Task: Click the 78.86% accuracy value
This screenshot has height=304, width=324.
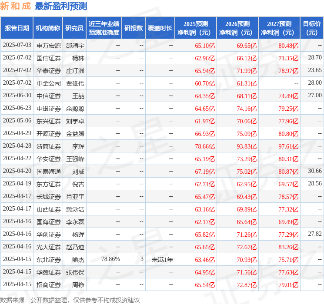Action: (110, 259)
